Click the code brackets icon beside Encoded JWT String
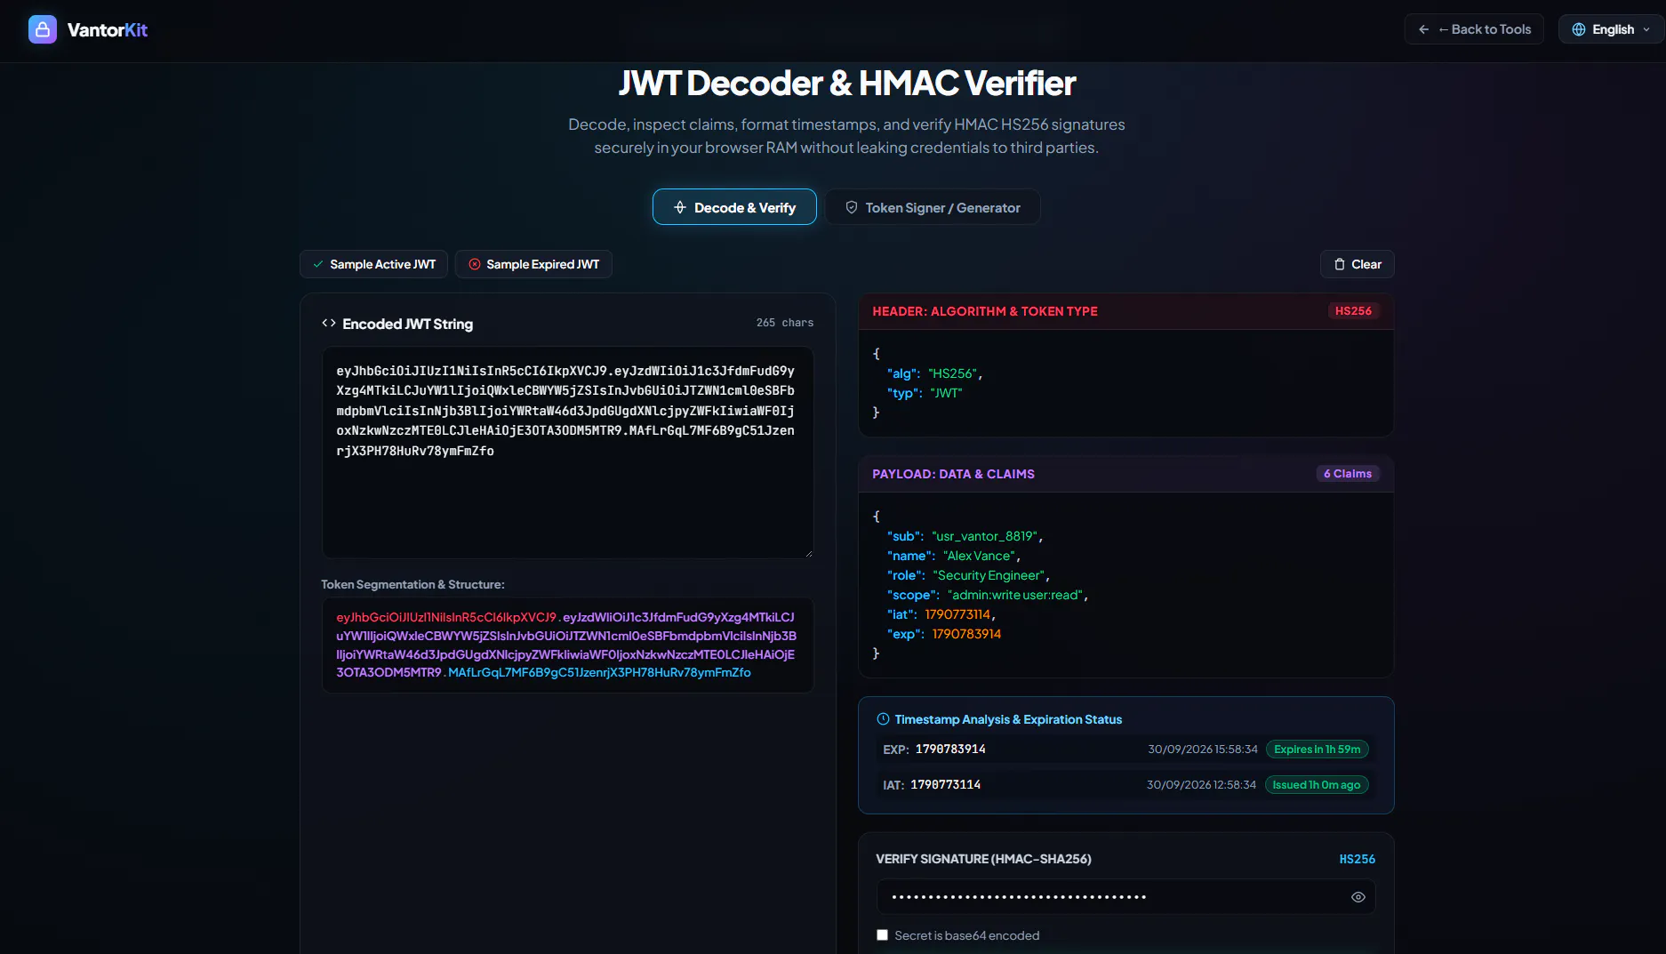1666x954 pixels. (329, 323)
